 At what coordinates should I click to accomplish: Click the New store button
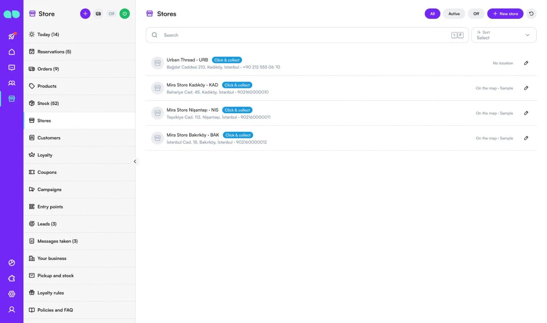[x=505, y=14]
